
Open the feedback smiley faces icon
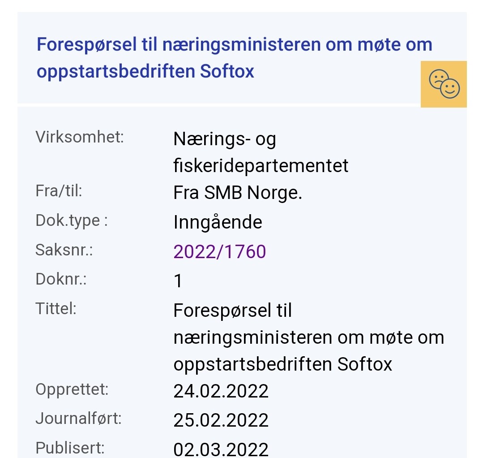(444, 84)
